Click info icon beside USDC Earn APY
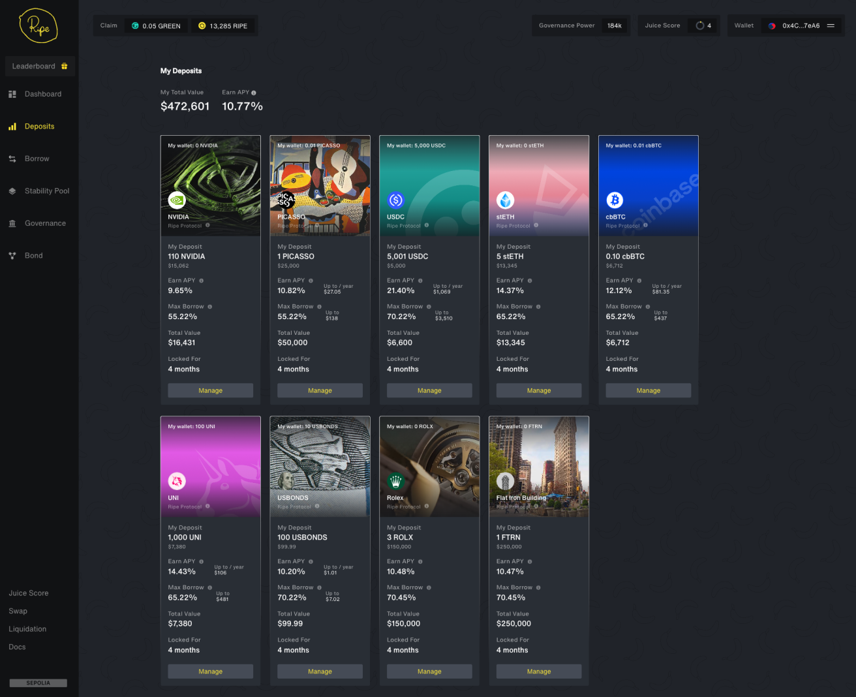The width and height of the screenshot is (856, 697). 420,281
